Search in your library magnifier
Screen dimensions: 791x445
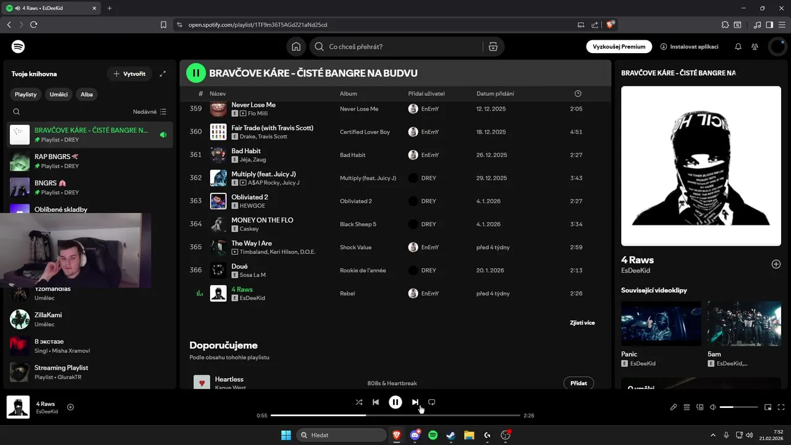click(17, 112)
